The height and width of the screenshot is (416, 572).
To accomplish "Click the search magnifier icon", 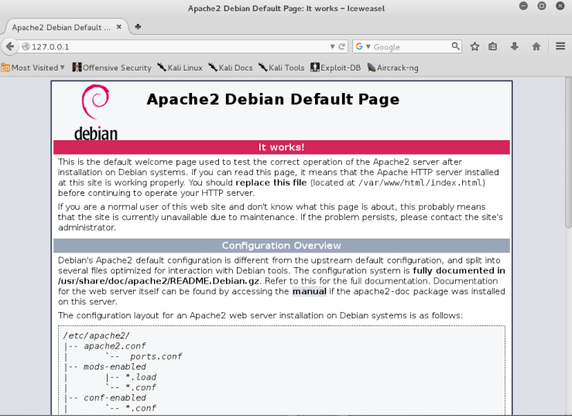I will [x=457, y=46].
